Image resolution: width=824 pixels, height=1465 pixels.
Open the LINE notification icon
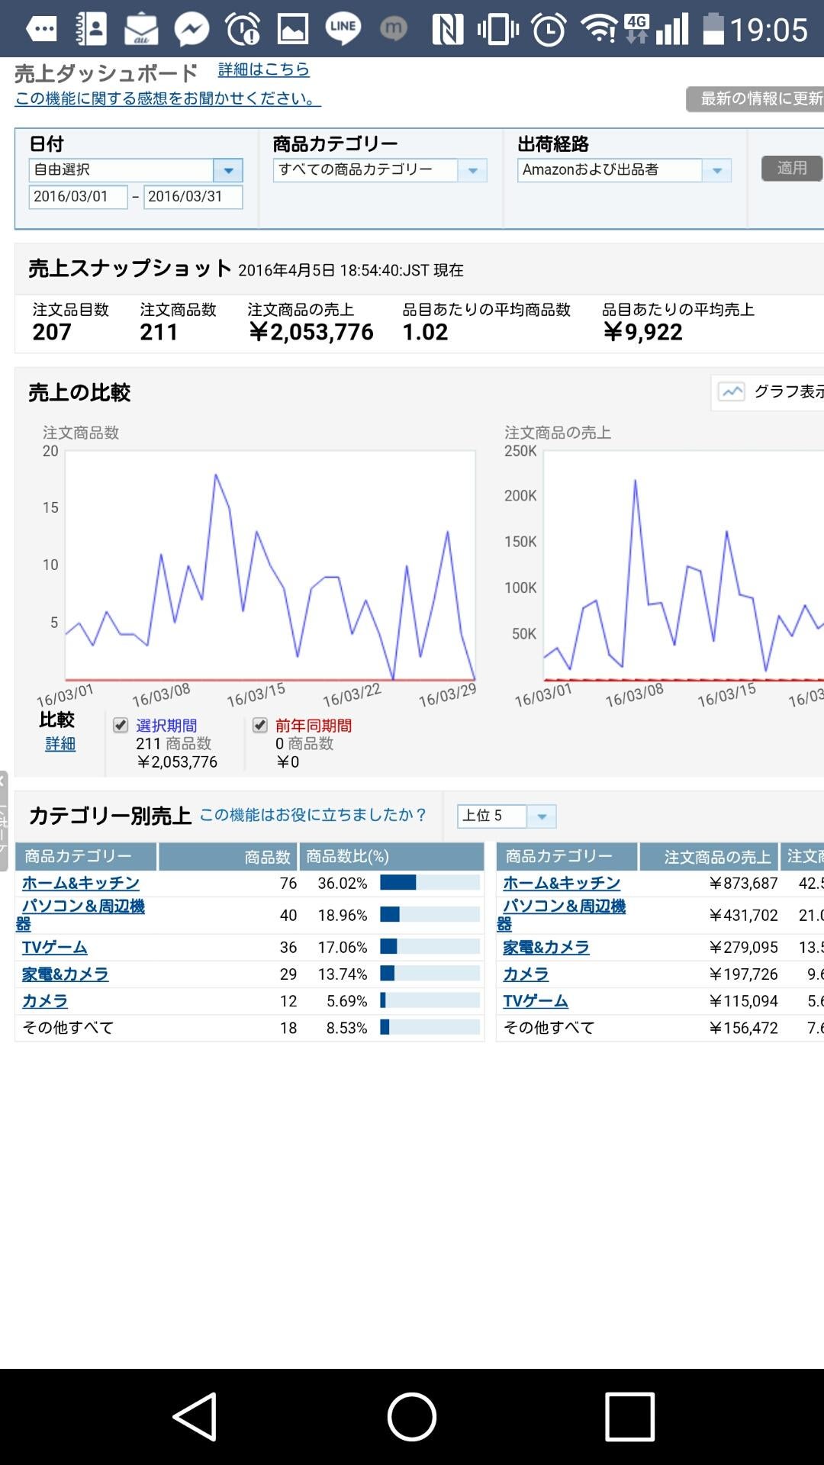click(343, 28)
